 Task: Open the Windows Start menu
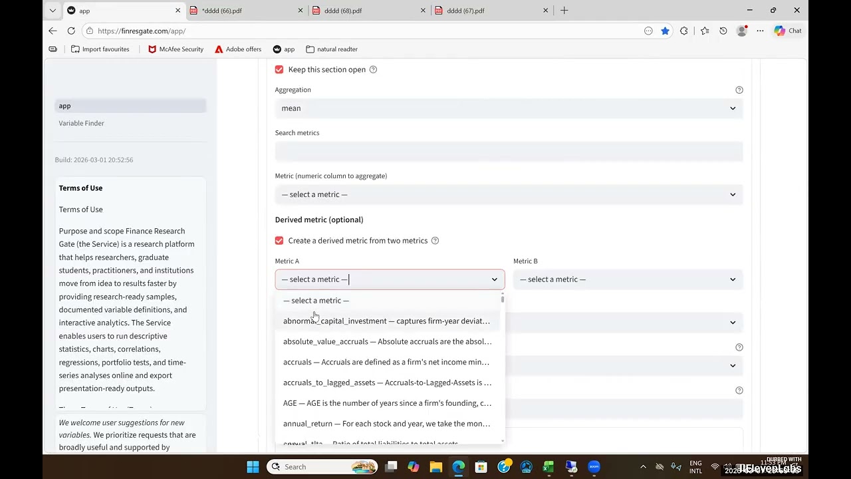click(x=253, y=466)
